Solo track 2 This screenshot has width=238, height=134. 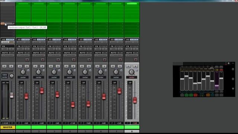pyautogui.click(x=42, y=66)
